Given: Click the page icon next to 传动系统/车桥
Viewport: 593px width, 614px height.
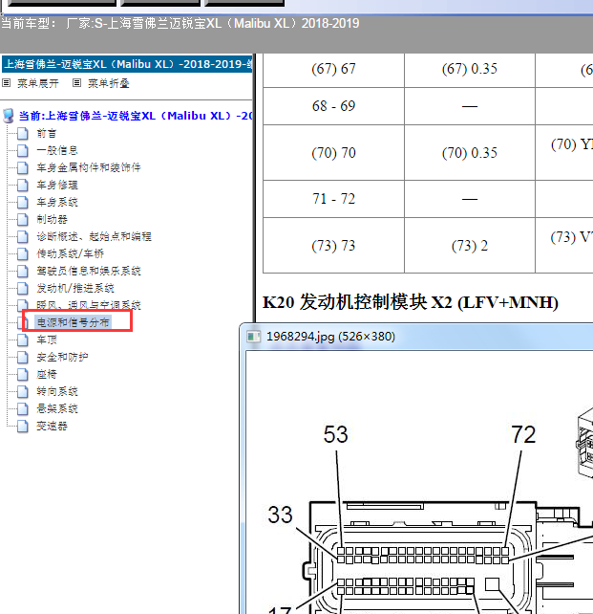Looking at the screenshot, I should coord(23,254).
